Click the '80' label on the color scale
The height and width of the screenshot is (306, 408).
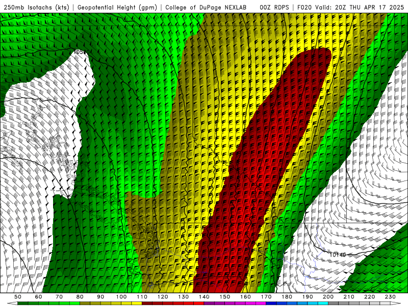point(80,297)
